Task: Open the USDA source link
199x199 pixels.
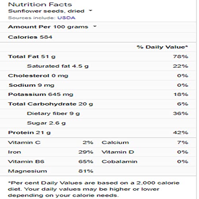Action: click(x=66, y=18)
